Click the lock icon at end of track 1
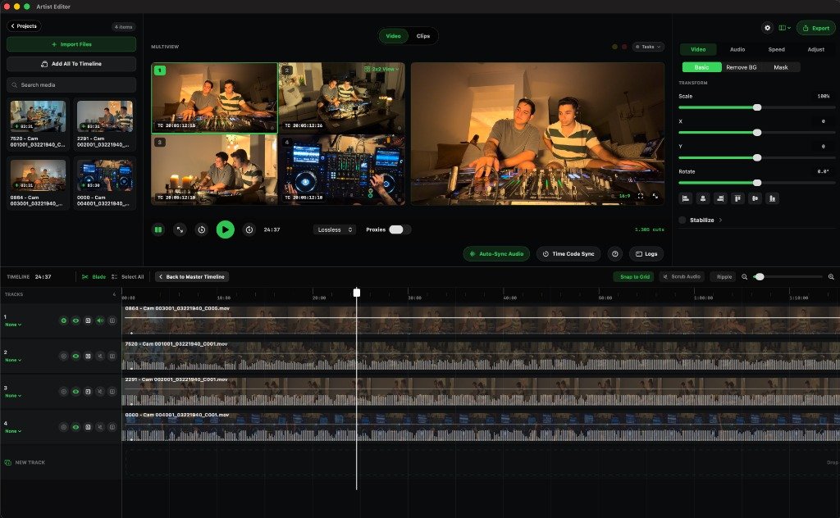The image size is (840, 518). click(112, 320)
